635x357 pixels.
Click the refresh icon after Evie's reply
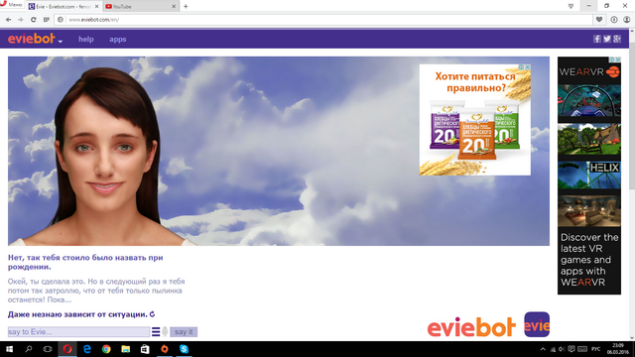pos(152,314)
